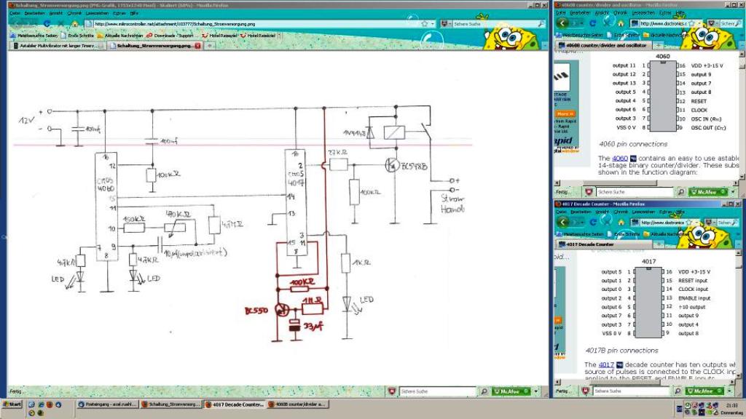Open the Extras menu in the 4060B window
746x419 pixels.
pyautogui.click(x=666, y=13)
